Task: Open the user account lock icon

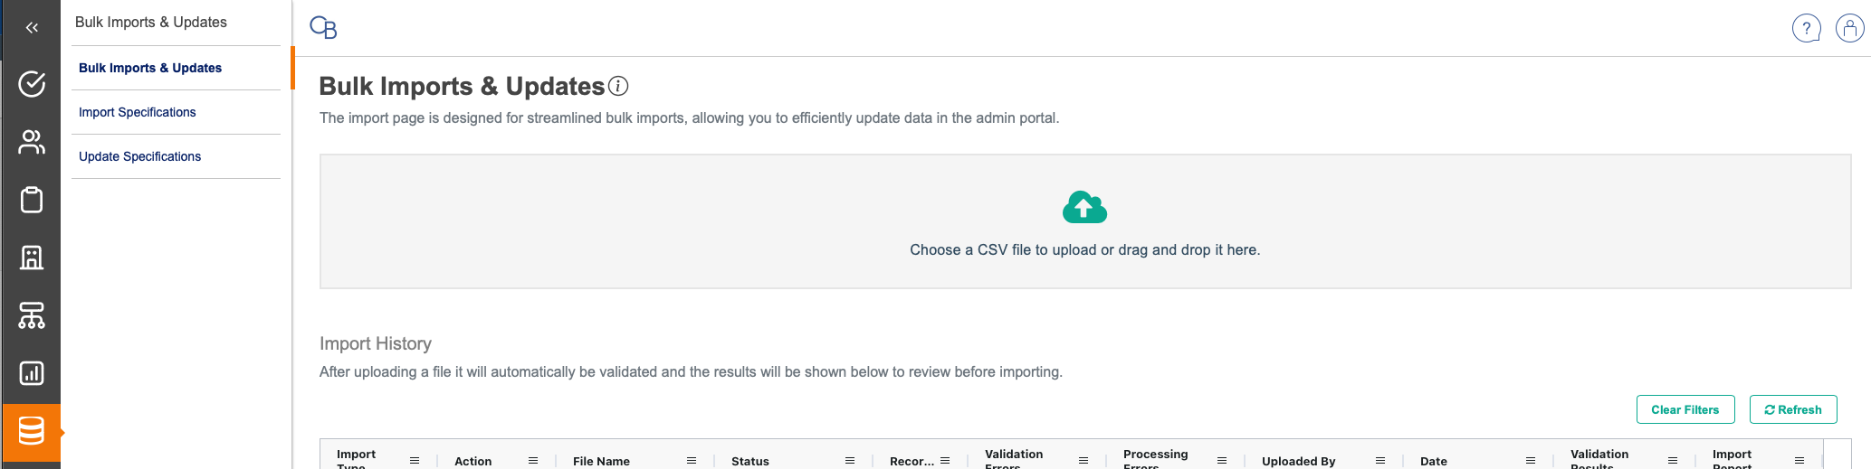Action: click(1849, 29)
